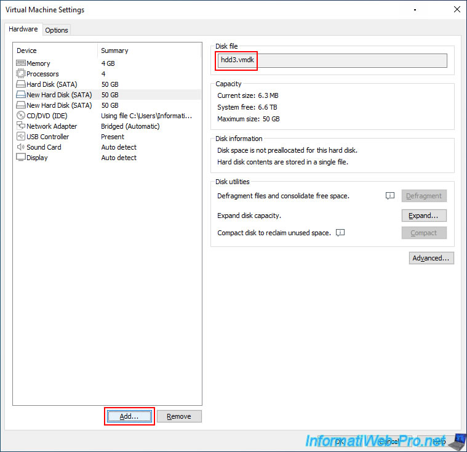
Task: Select the Processors chip icon
Action: click(20, 74)
